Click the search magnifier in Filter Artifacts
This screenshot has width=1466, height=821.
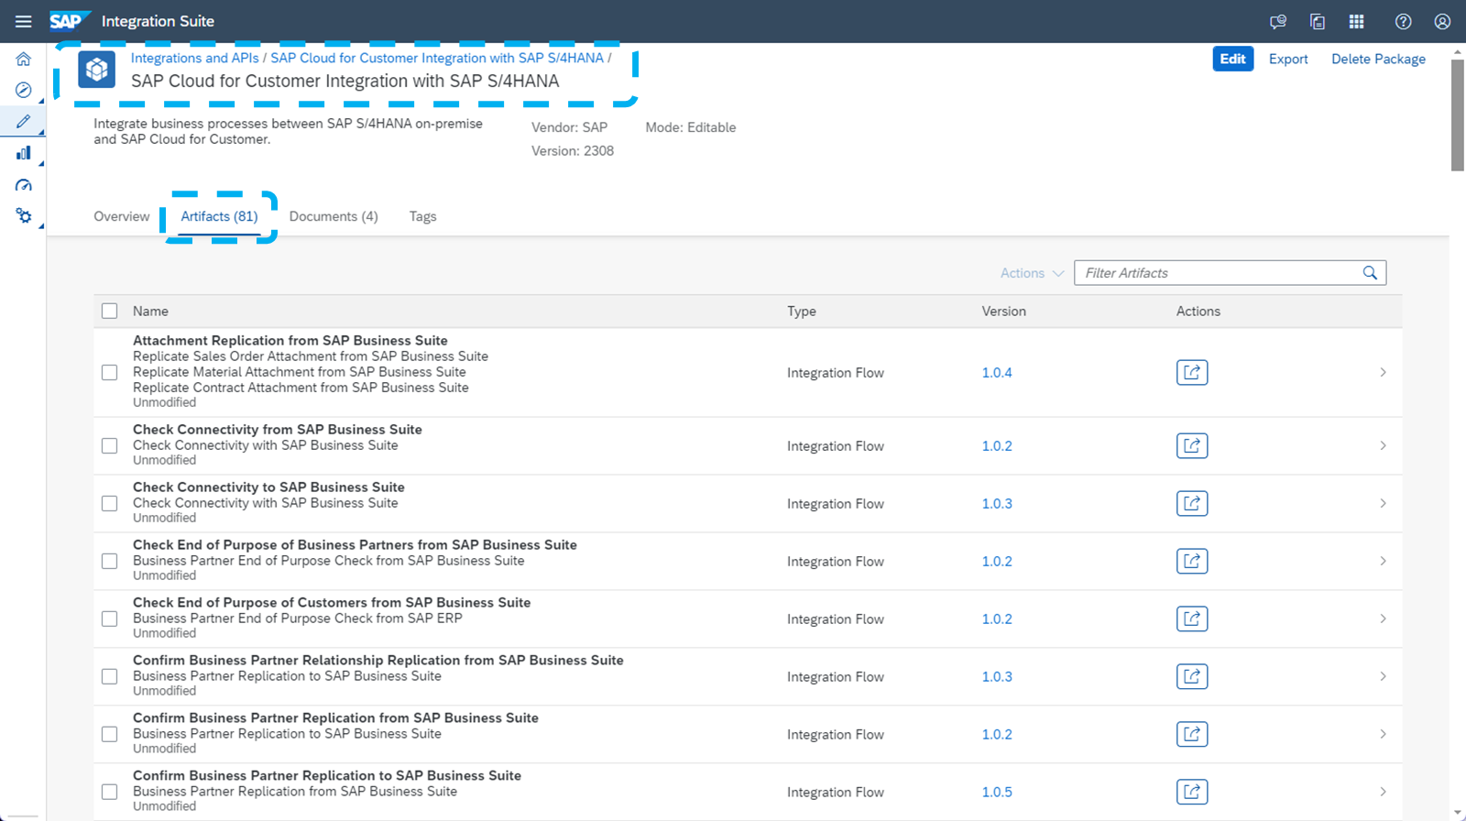click(1370, 273)
